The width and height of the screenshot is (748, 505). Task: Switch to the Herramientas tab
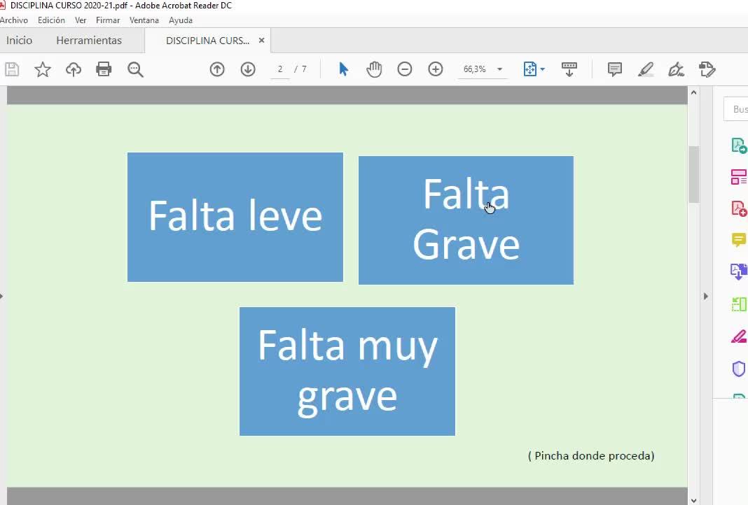click(89, 41)
